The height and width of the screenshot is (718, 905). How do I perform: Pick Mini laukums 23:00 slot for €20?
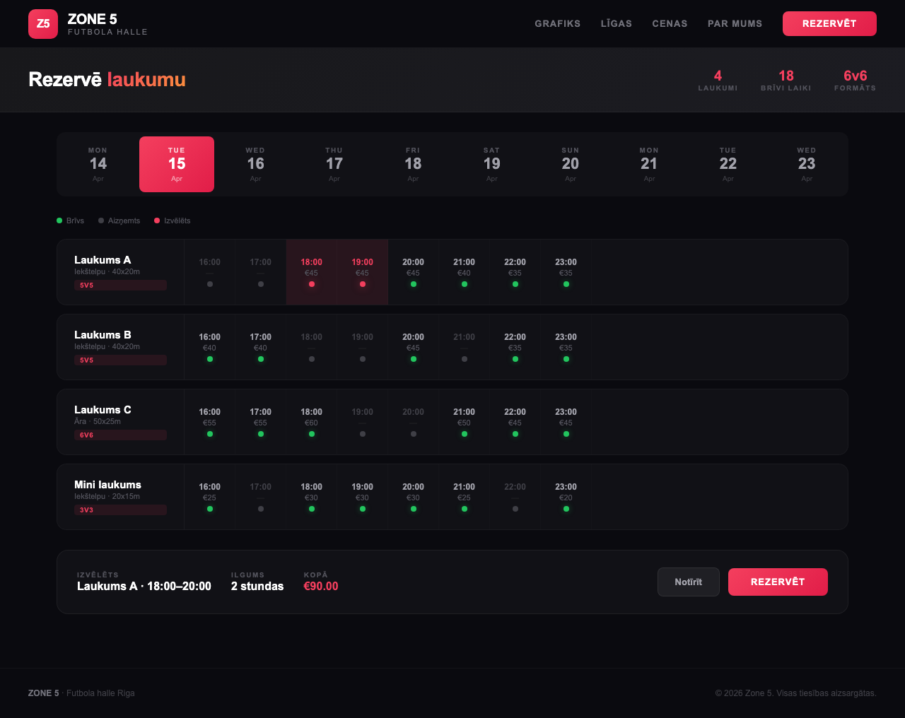click(566, 497)
